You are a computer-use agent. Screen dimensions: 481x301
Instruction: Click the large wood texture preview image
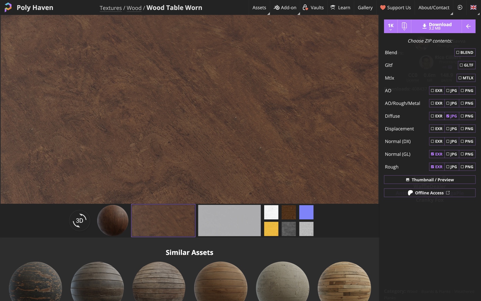click(x=189, y=109)
